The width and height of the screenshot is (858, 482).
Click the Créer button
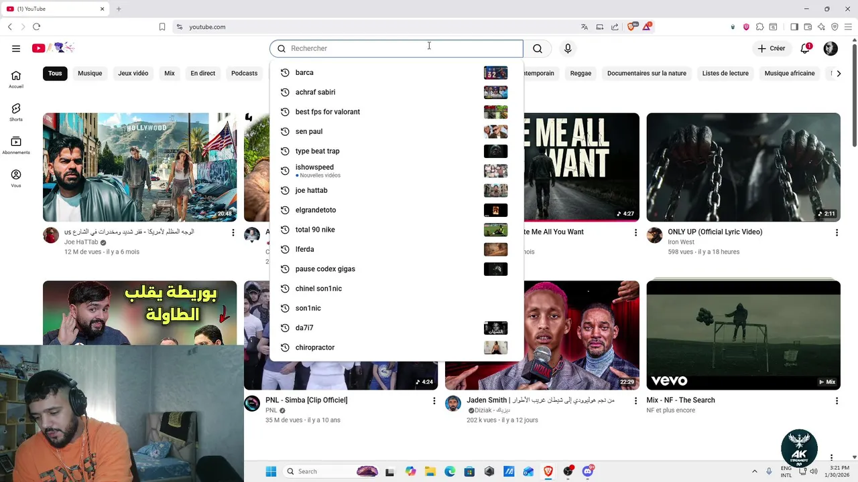tap(771, 48)
